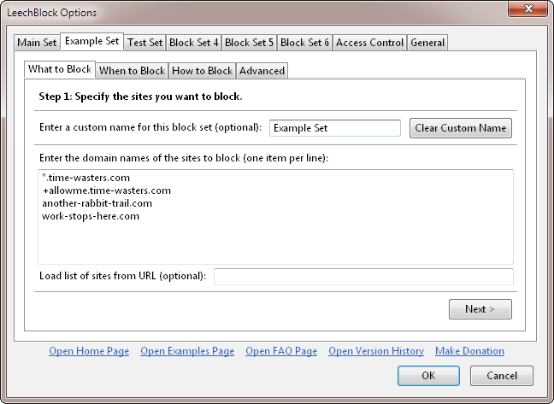
Task: Open the Test Set tab
Action: coord(144,43)
